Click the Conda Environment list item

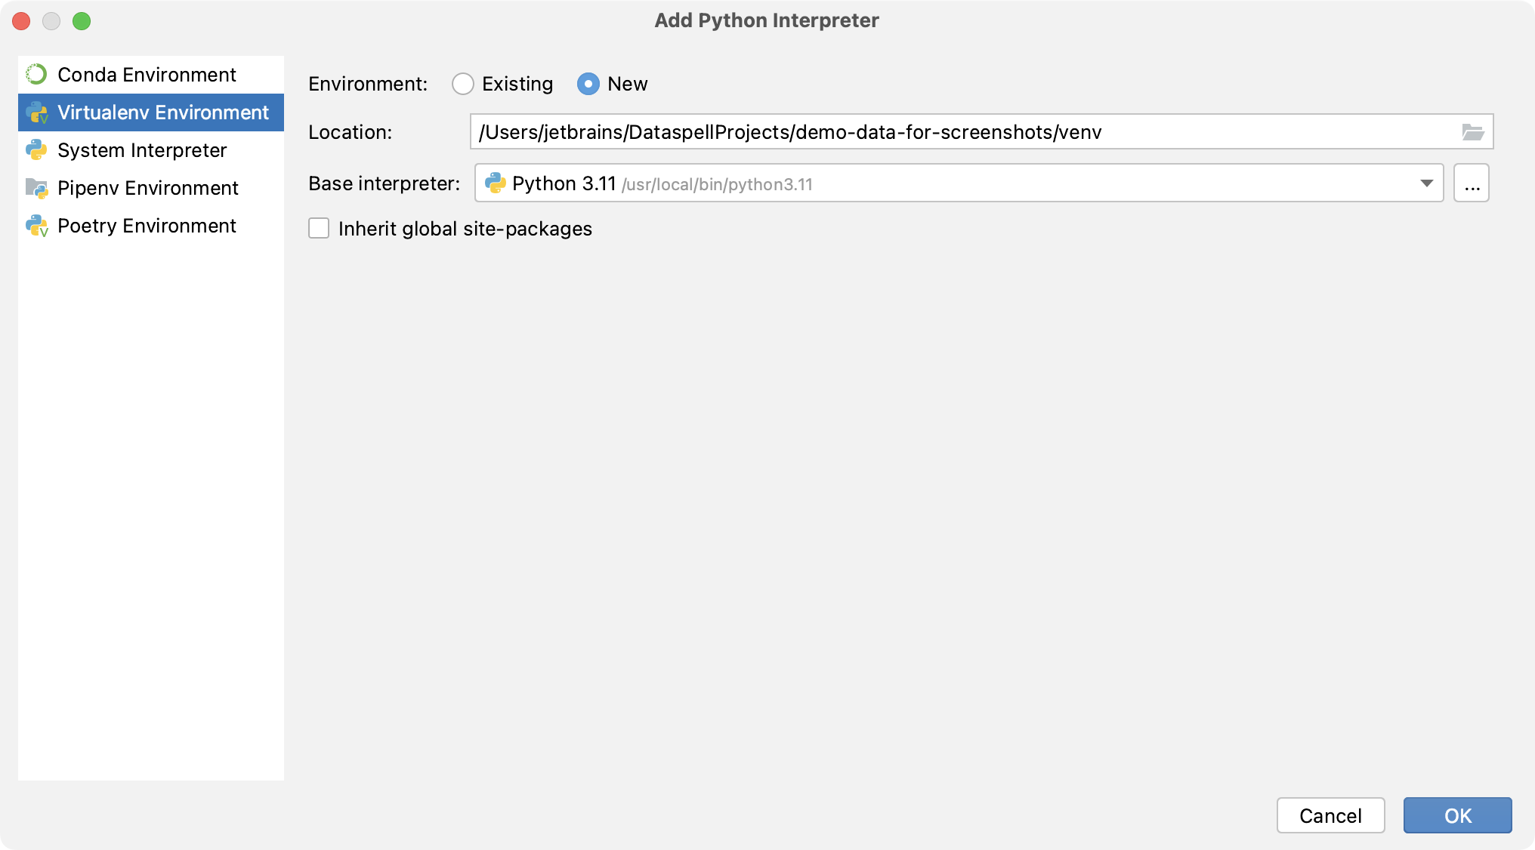coord(146,73)
